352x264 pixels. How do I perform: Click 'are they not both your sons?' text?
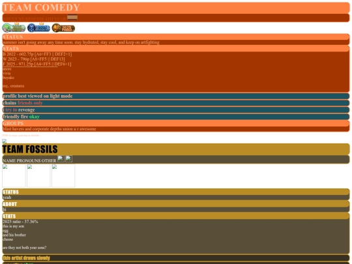pyautogui.click(x=25, y=248)
